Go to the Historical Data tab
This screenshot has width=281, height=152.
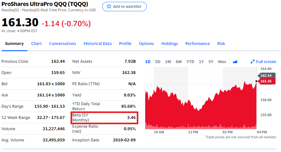pos(98,44)
